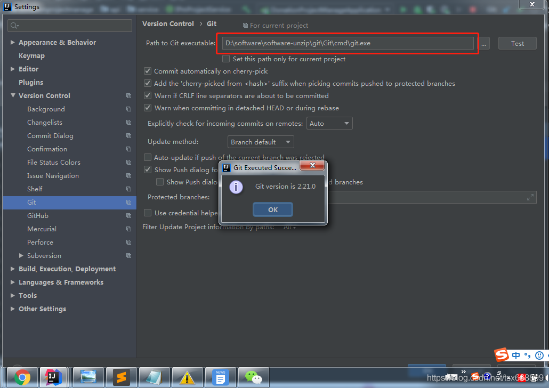
Task: Open the Update method dropdown
Action: coord(260,142)
